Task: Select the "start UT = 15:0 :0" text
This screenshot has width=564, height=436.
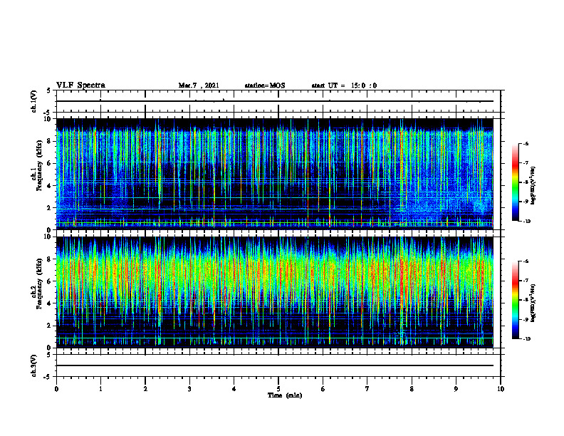Action: coord(344,85)
